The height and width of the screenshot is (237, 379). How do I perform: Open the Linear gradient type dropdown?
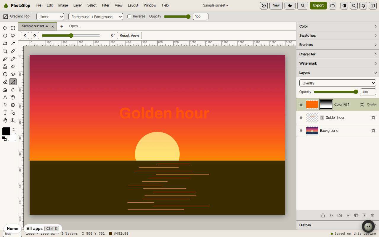tap(50, 17)
